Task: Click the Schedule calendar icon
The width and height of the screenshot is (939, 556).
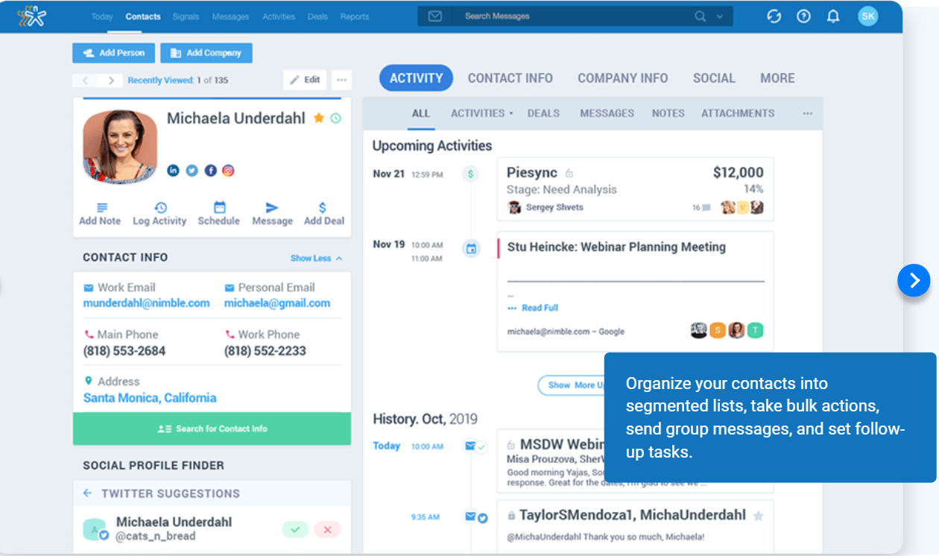Action: coord(219,208)
